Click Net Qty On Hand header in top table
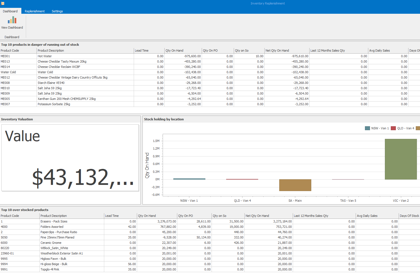Viewport: 420px width, 280px height. pyautogui.click(x=287, y=51)
